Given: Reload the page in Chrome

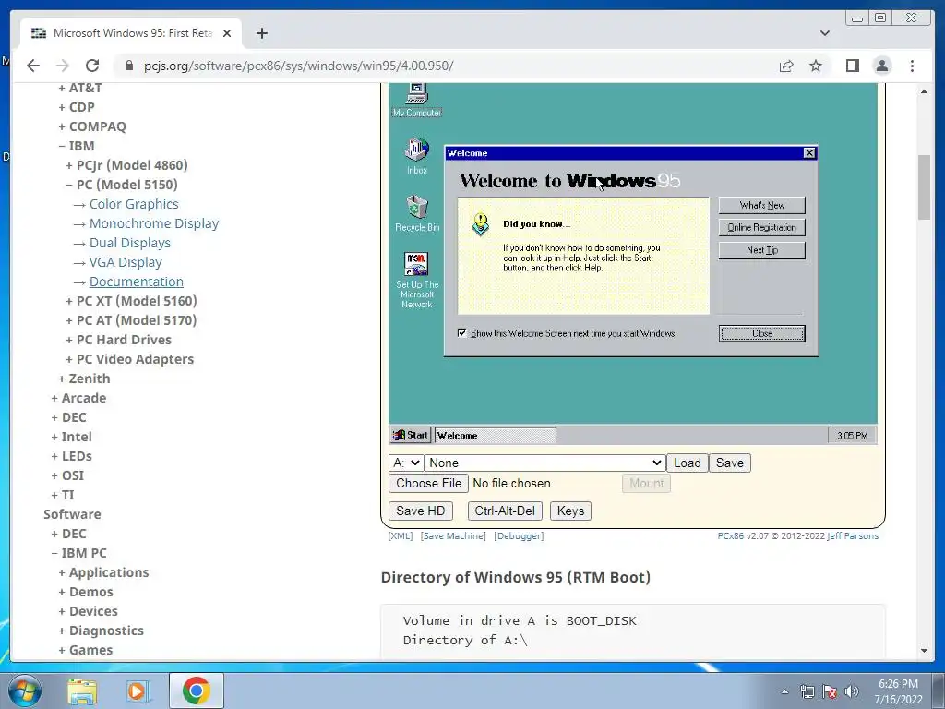Looking at the screenshot, I should (x=92, y=66).
